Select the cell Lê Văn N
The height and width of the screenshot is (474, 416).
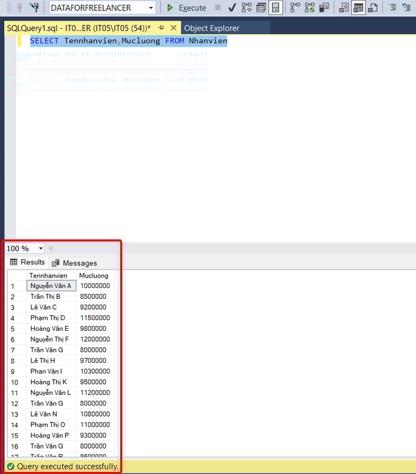tap(51, 414)
